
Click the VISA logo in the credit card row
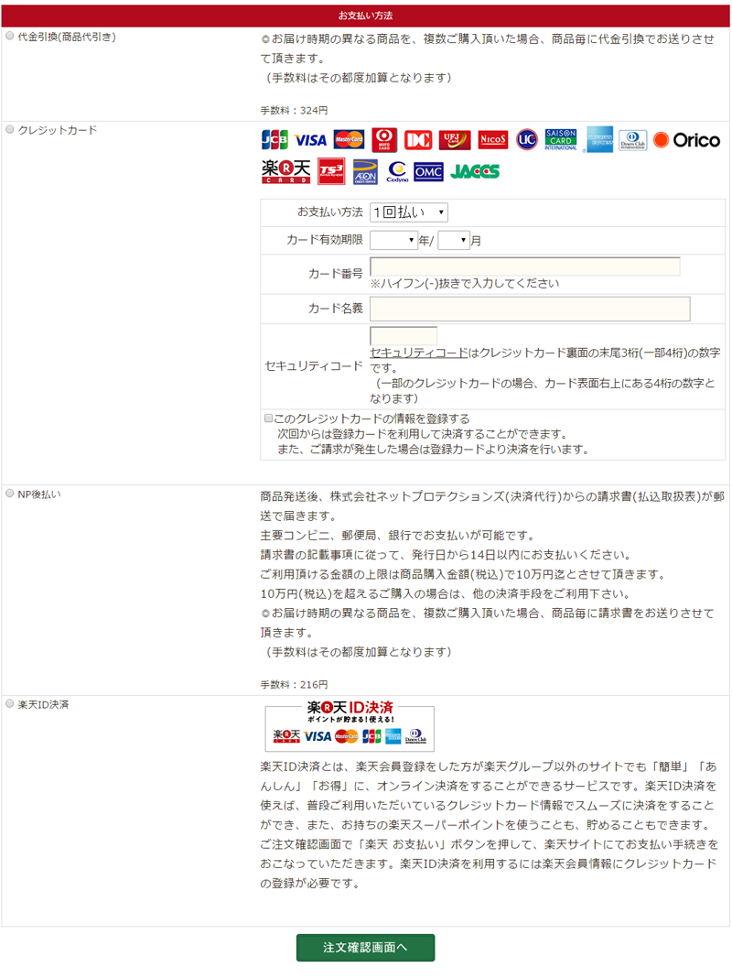[310, 140]
